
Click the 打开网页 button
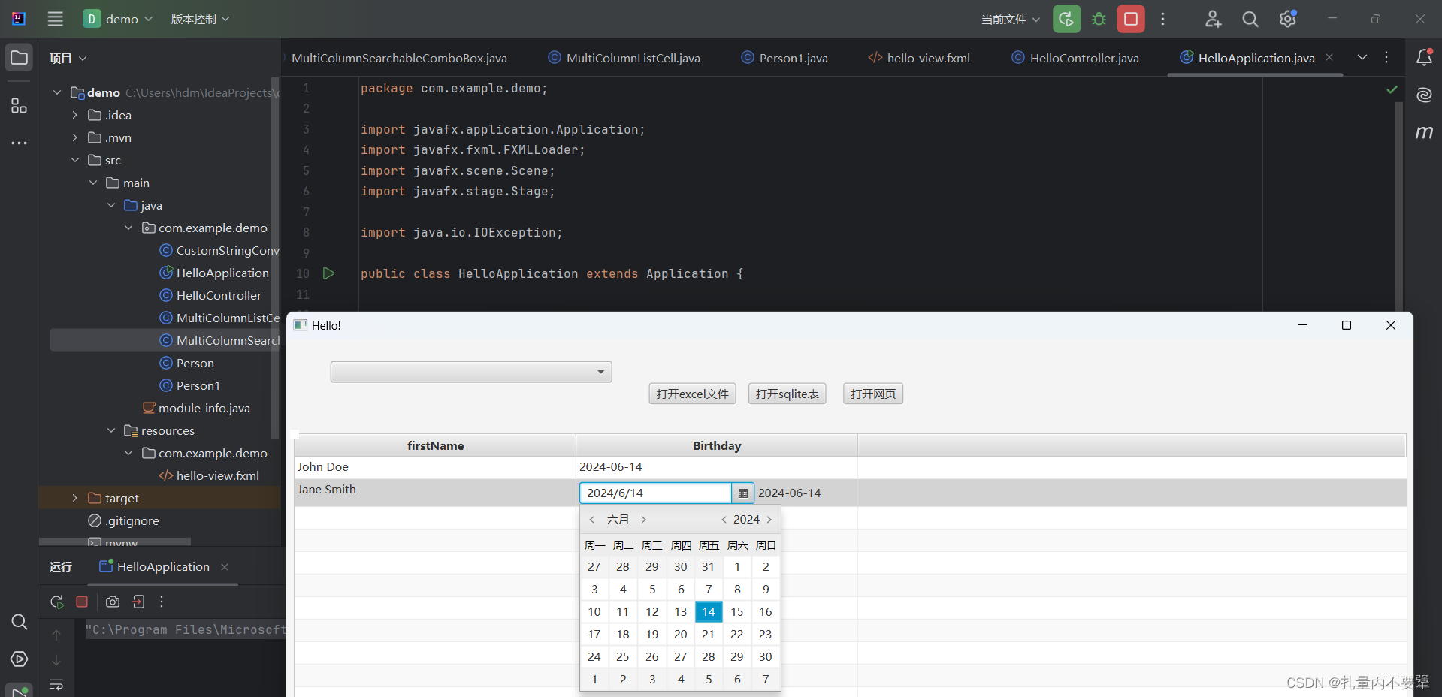coord(873,394)
